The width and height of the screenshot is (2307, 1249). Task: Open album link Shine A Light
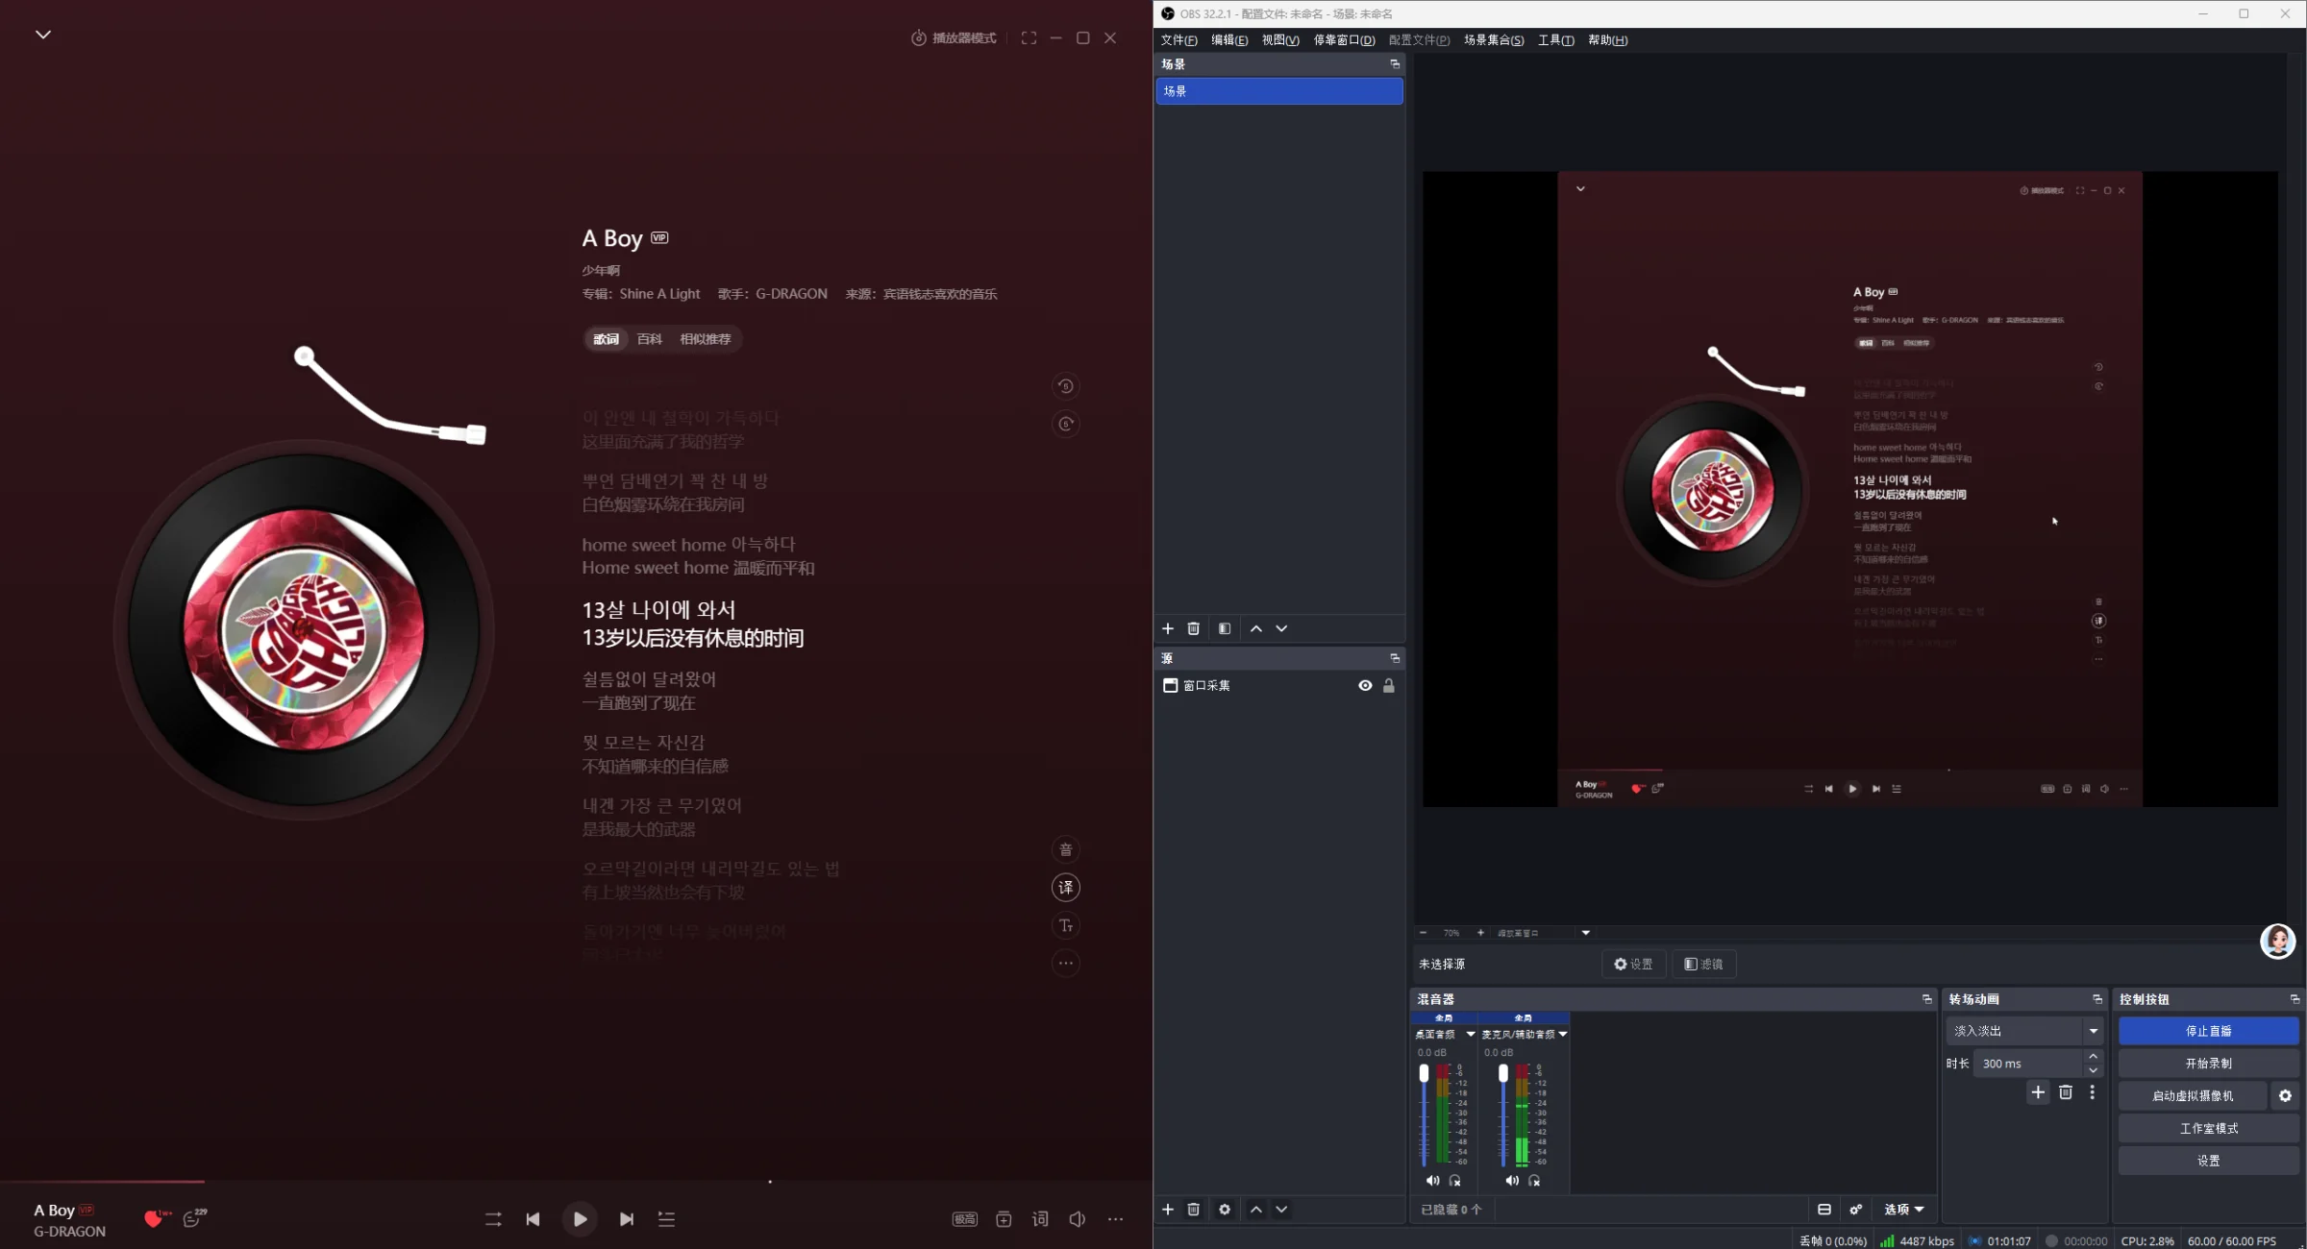pos(659,294)
